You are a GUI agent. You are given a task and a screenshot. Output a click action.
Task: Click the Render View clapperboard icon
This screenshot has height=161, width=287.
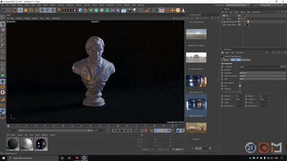pos(64,10)
